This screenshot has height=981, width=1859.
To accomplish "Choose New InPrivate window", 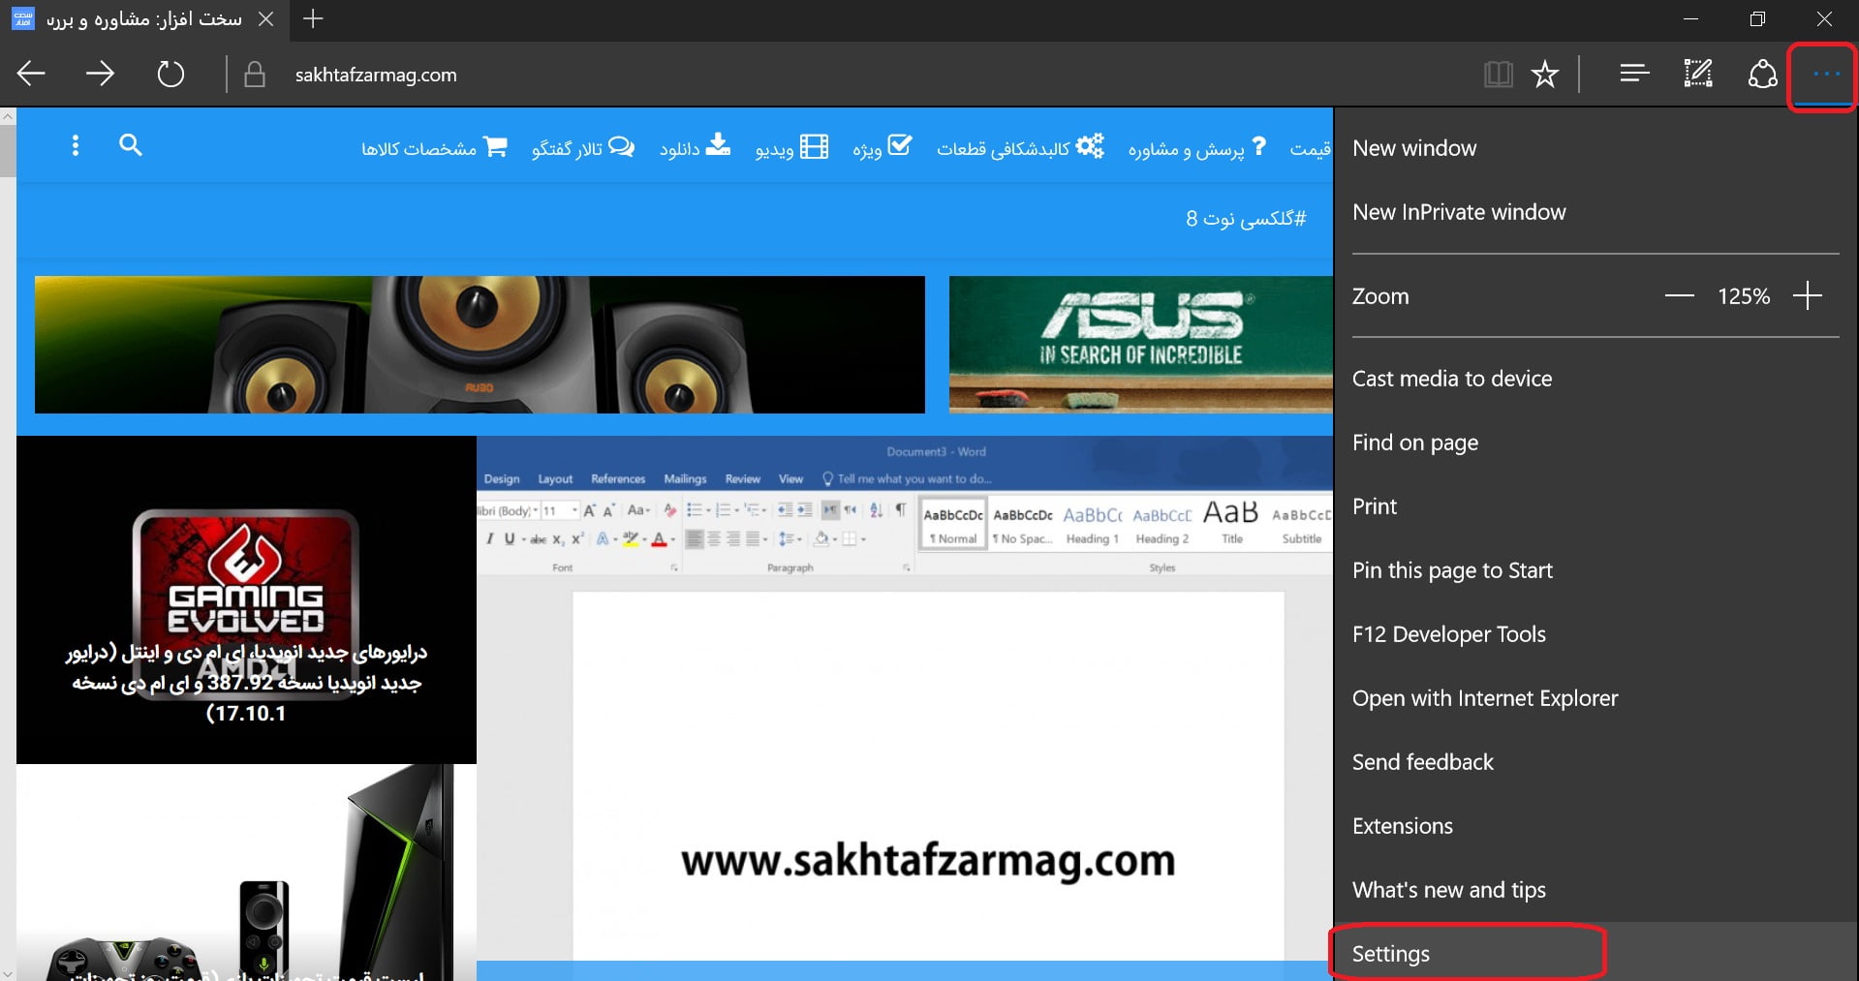I will tap(1459, 212).
